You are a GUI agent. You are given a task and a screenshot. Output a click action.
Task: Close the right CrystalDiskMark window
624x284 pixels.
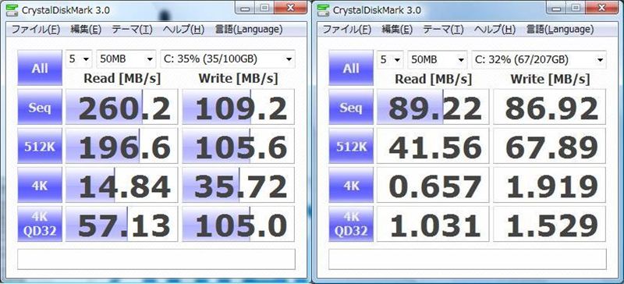(x=601, y=8)
